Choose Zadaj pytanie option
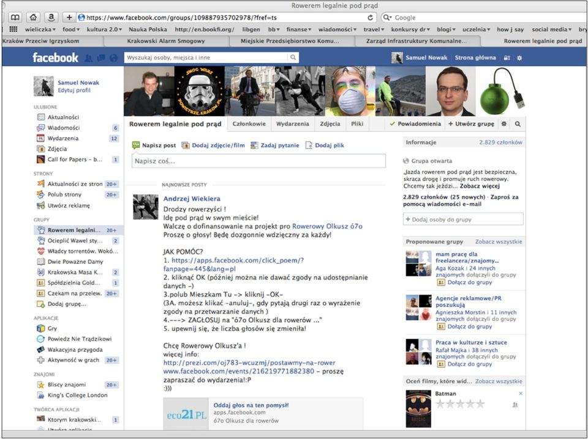The image size is (588, 439). tap(275, 145)
